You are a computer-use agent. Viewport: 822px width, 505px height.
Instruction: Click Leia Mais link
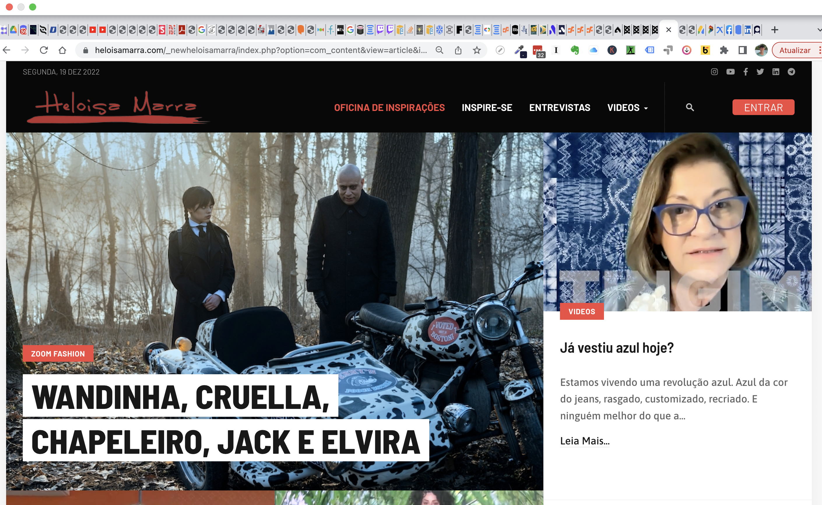click(x=585, y=441)
